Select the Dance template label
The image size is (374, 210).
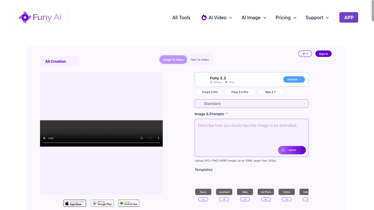(x=203, y=192)
